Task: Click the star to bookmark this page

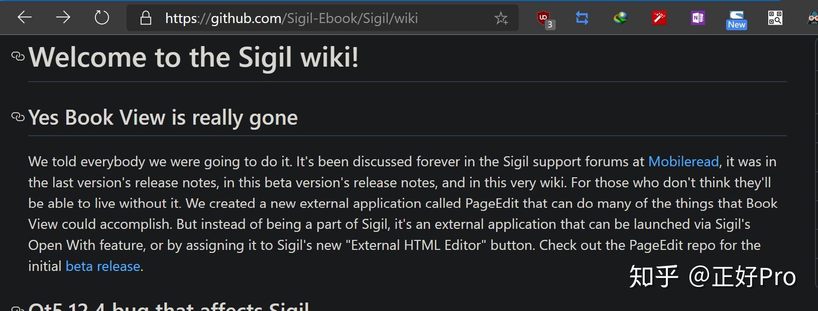Action: pyautogui.click(x=501, y=18)
